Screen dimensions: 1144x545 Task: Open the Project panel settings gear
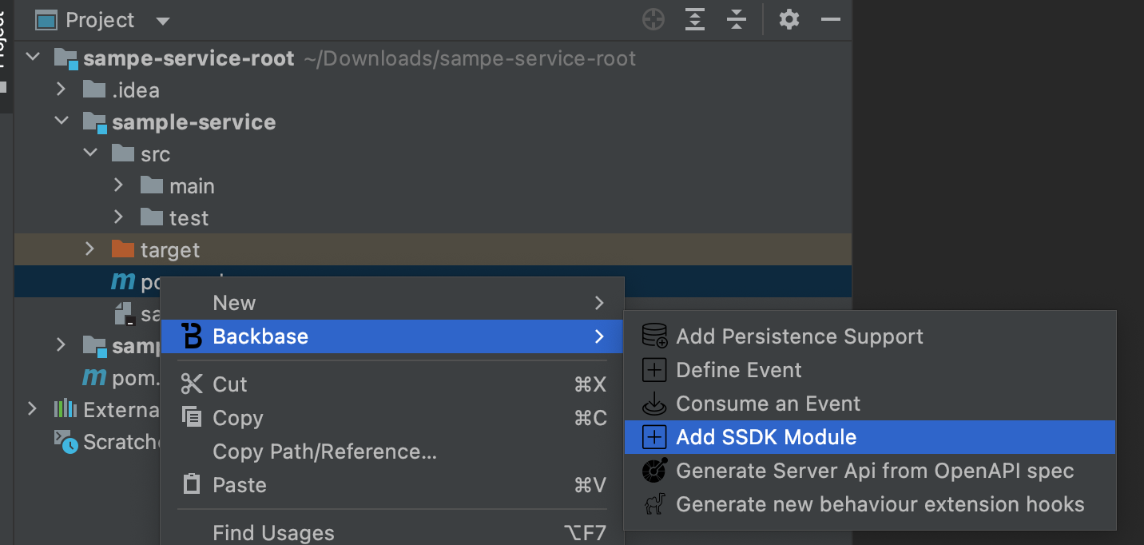789,20
